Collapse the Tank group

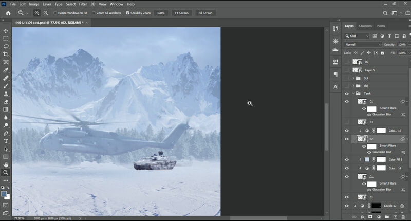(x=353, y=94)
